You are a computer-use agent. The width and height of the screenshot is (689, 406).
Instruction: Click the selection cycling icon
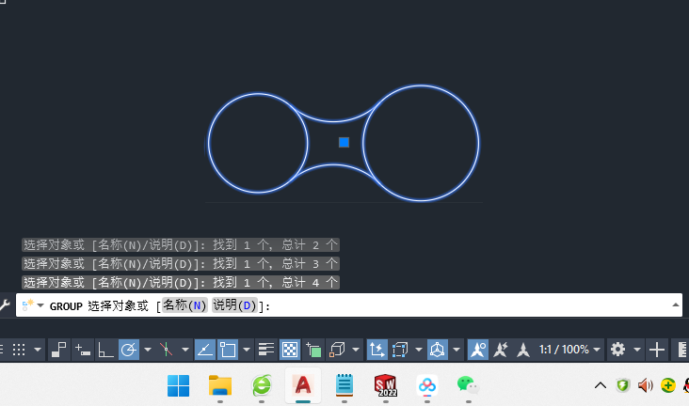tap(313, 350)
